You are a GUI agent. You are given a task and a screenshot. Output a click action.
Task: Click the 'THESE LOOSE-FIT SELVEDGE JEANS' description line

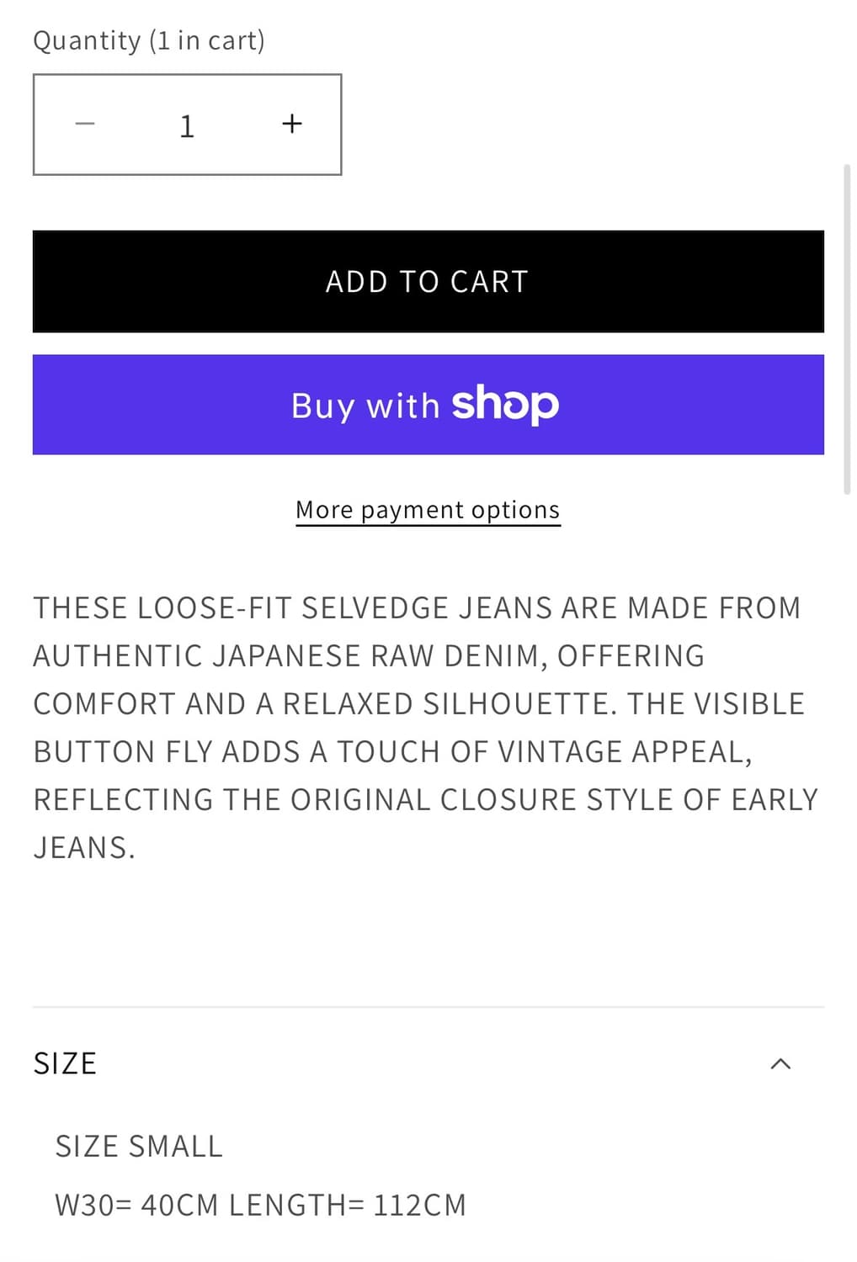417,607
